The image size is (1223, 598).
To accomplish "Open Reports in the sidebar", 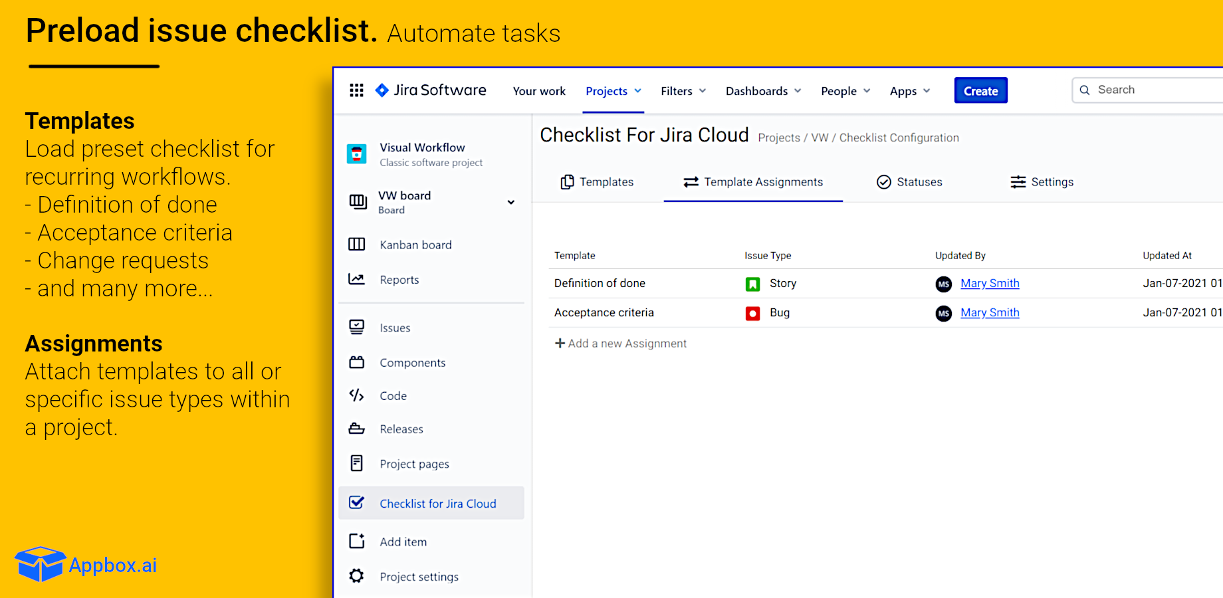I will 399,280.
